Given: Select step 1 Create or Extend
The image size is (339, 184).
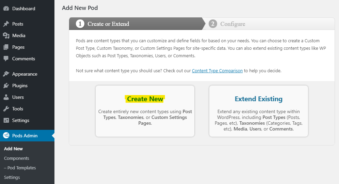Looking at the screenshot, I should [x=103, y=24].
